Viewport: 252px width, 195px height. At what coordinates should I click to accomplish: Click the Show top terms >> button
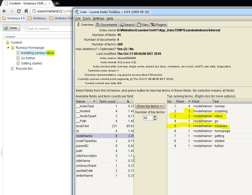click(x=150, y=106)
